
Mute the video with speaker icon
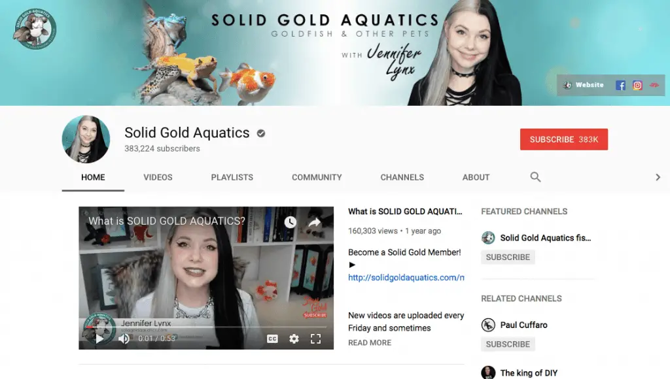click(124, 339)
